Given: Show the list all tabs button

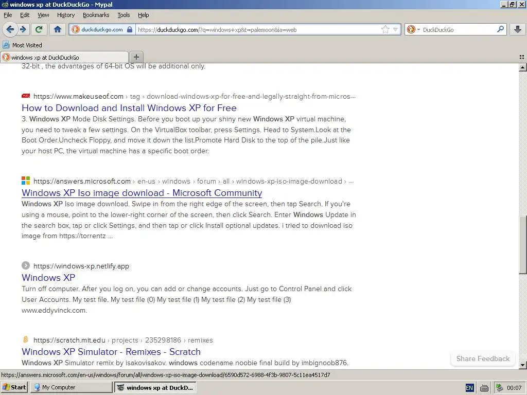Looking at the screenshot, I should [522, 57].
